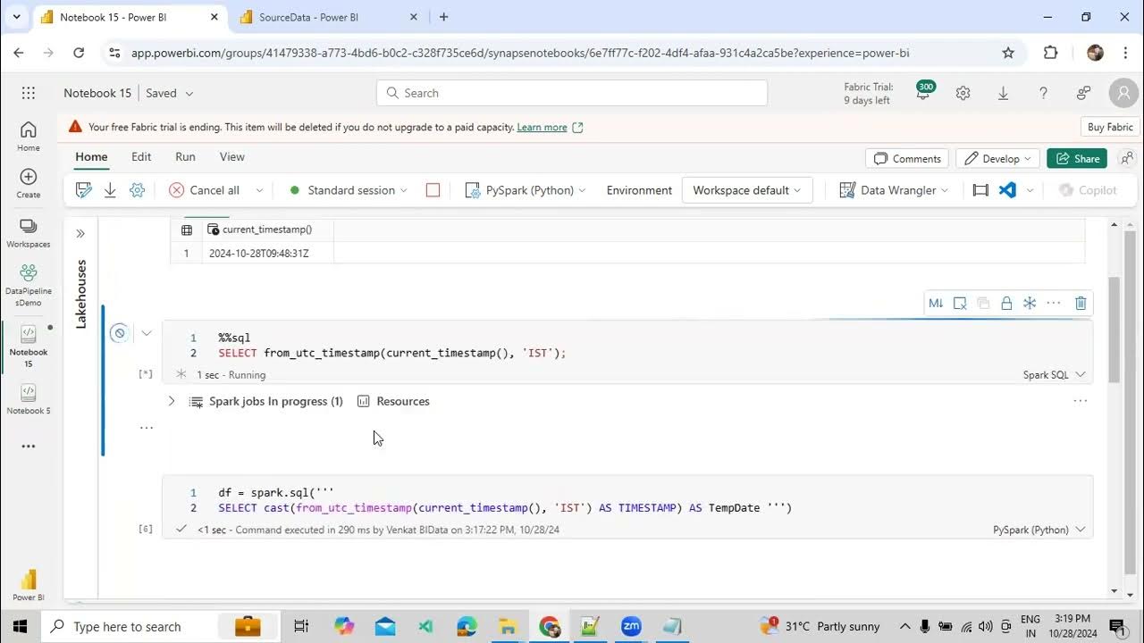1144x643 pixels.
Task: Open Settings gear in header
Action: coord(963,93)
